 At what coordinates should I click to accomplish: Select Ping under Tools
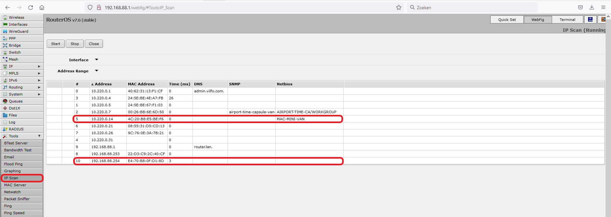(22, 206)
